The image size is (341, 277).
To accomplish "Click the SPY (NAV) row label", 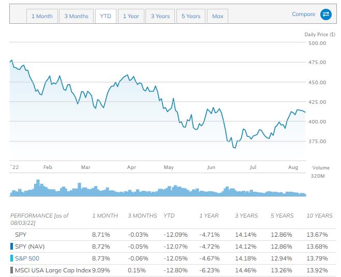I will (x=30, y=247).
